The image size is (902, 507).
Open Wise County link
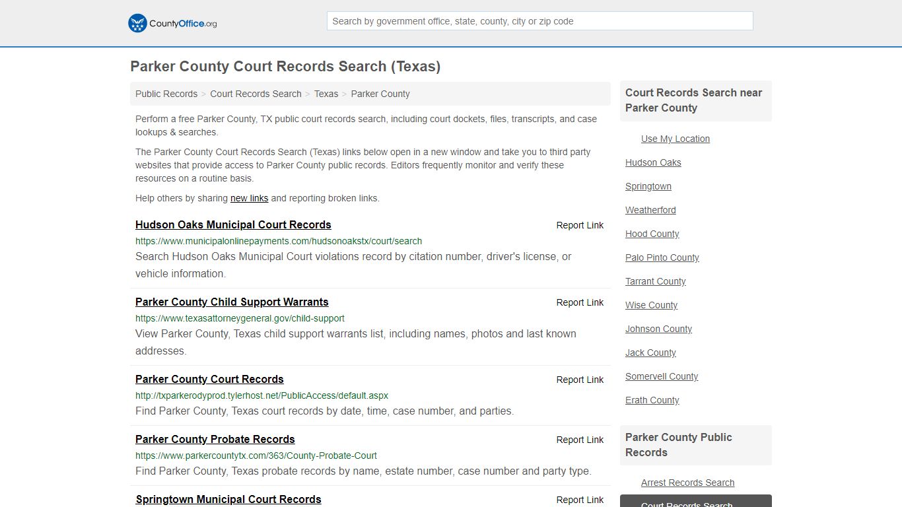pos(651,305)
